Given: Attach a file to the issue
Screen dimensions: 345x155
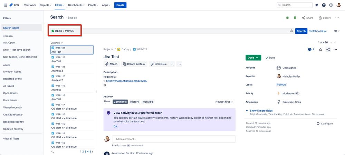Looking at the screenshot, I should [x=111, y=64].
